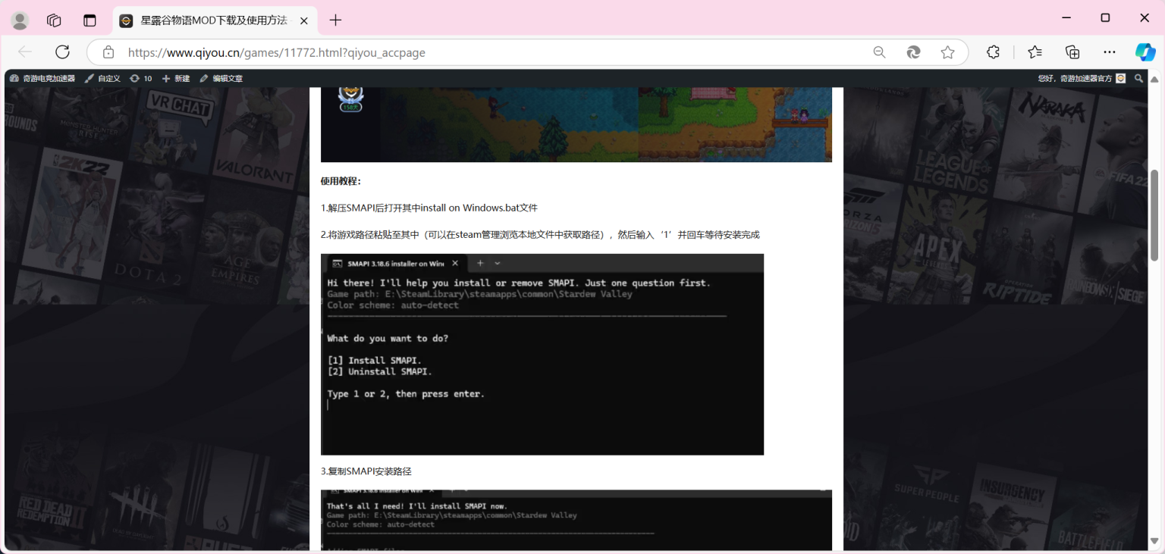
Task: Add this page to favorites with star icon
Action: coord(947,52)
